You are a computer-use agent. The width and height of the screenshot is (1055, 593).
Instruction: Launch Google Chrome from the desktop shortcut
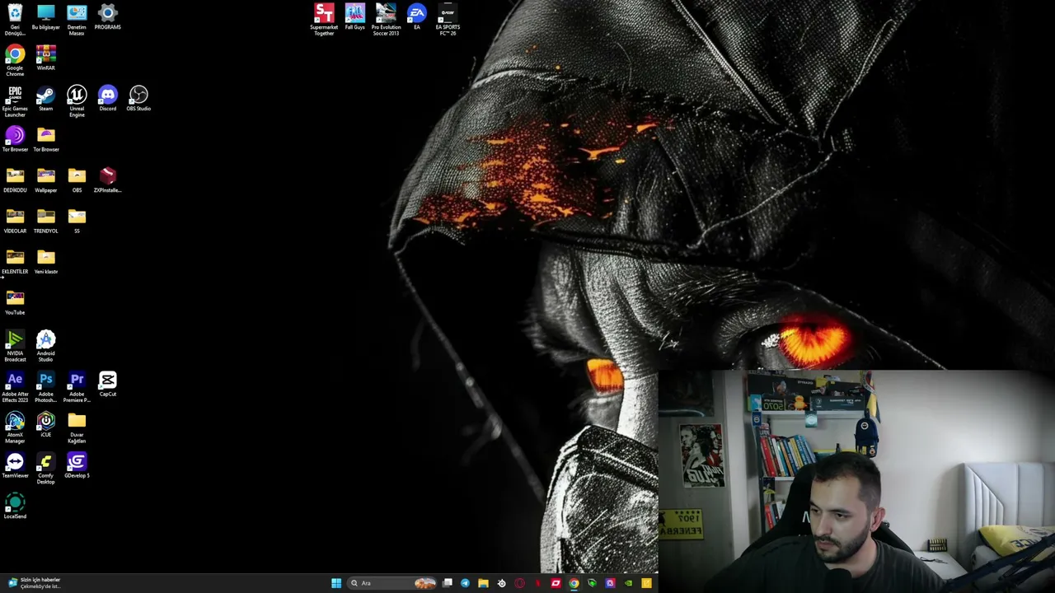(15, 61)
